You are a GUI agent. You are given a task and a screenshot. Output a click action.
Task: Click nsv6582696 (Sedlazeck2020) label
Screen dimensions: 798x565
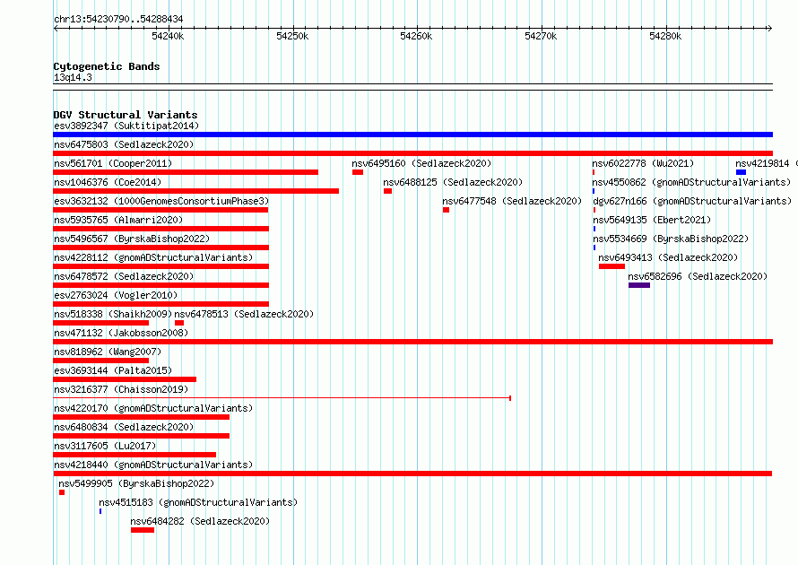point(698,276)
